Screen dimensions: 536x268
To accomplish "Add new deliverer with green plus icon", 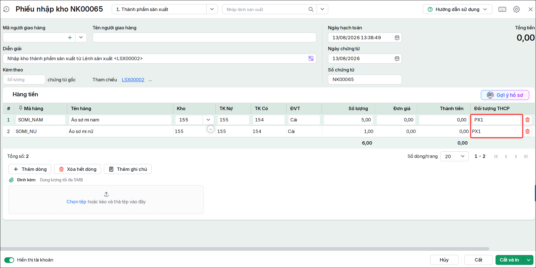I will tap(70, 38).
